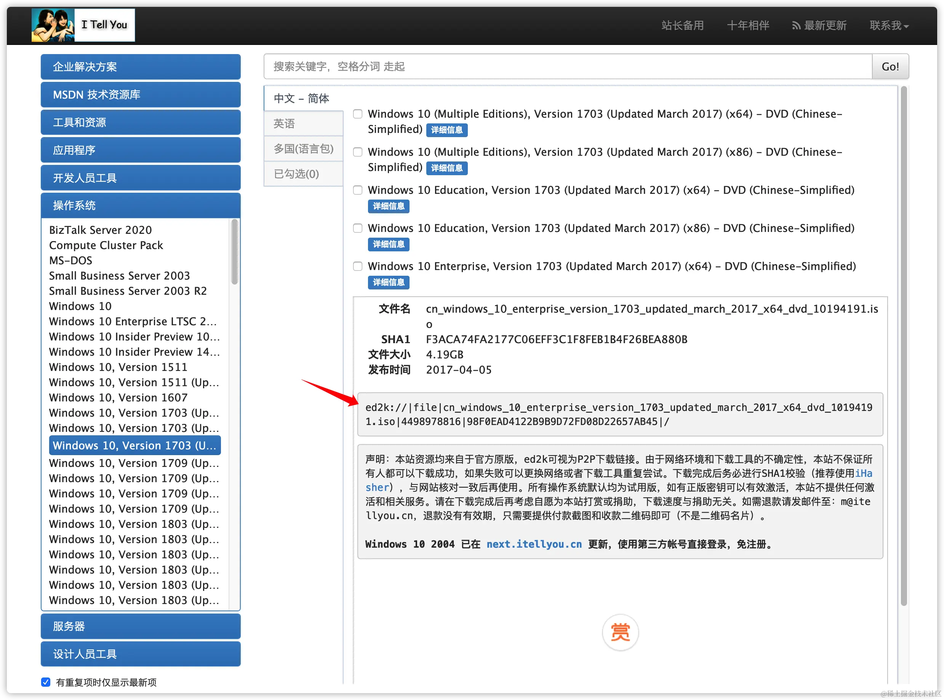This screenshot has width=944, height=700.
Task: Click 详细信息 badge for Enterprise x64 item
Action: click(x=388, y=282)
